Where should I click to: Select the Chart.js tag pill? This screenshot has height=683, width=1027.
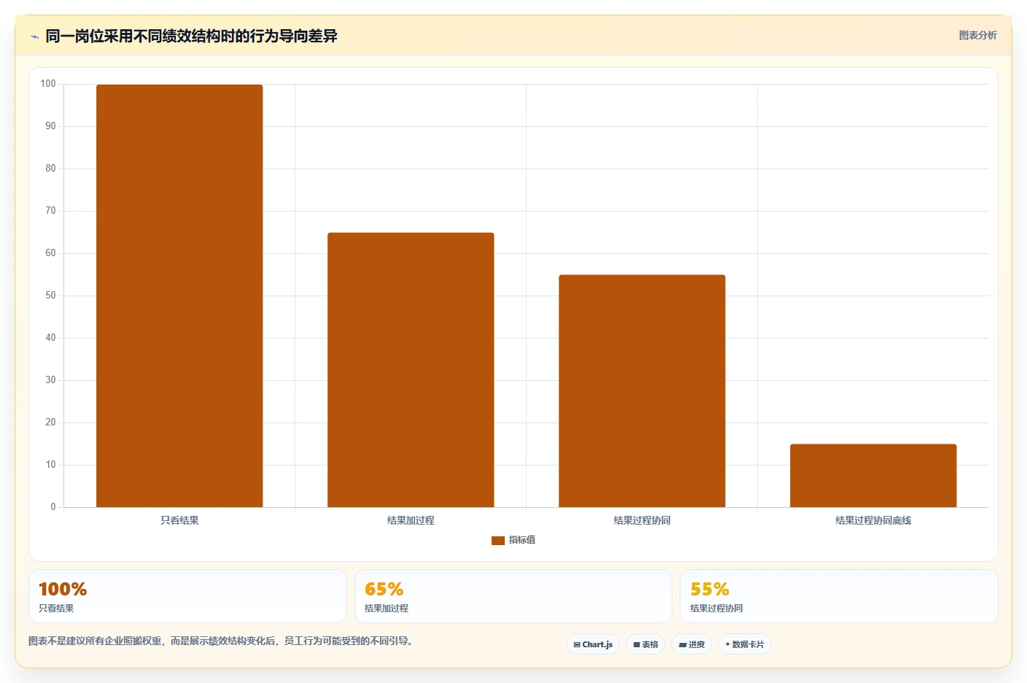(593, 644)
